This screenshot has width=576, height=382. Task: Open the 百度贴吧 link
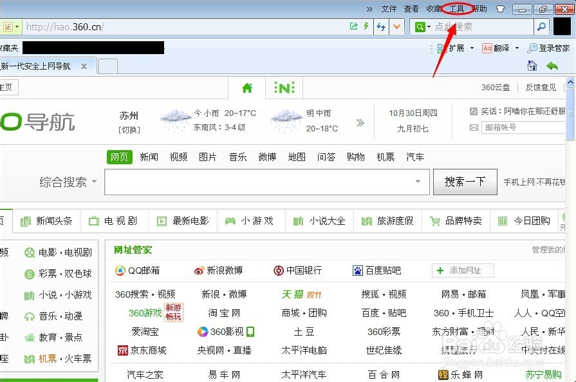point(377,271)
